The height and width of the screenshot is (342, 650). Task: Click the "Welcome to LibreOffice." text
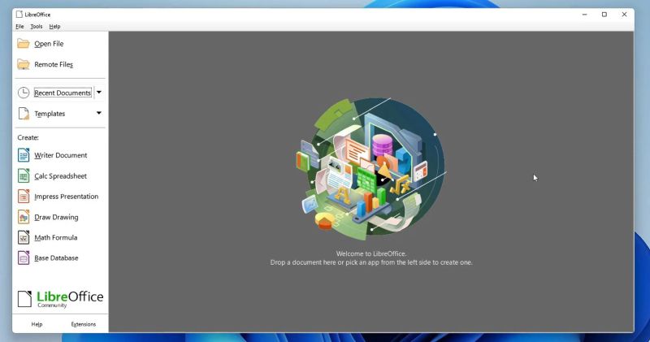point(371,253)
